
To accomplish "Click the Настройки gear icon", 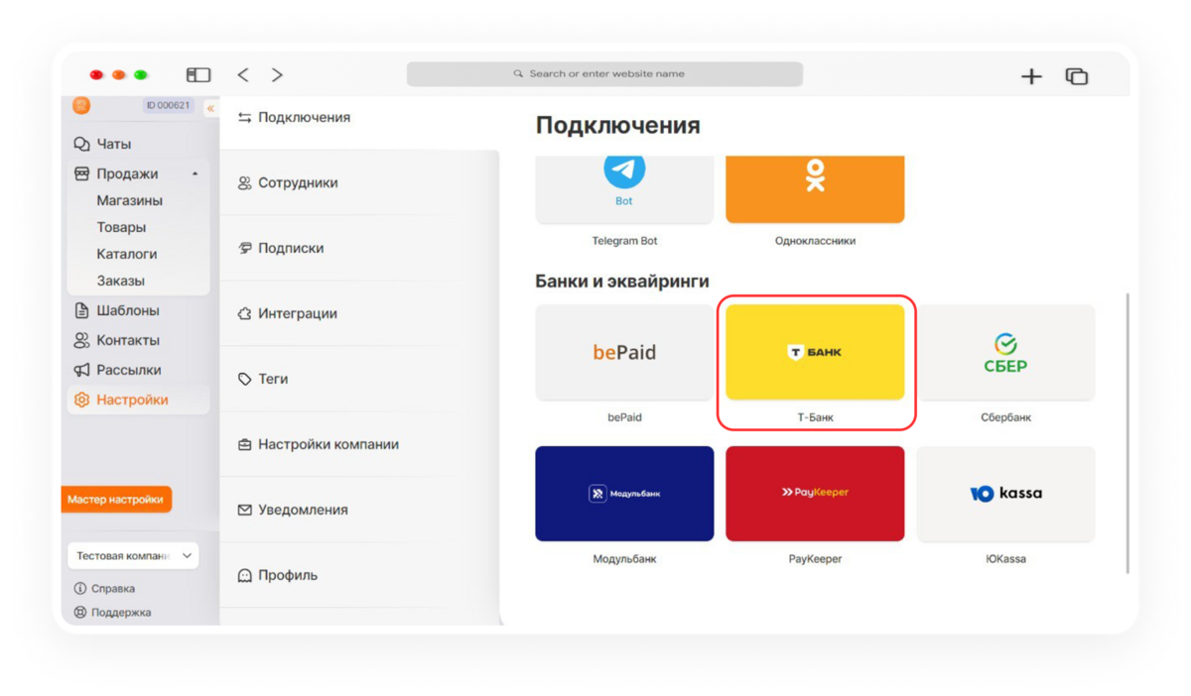I will click(x=81, y=400).
